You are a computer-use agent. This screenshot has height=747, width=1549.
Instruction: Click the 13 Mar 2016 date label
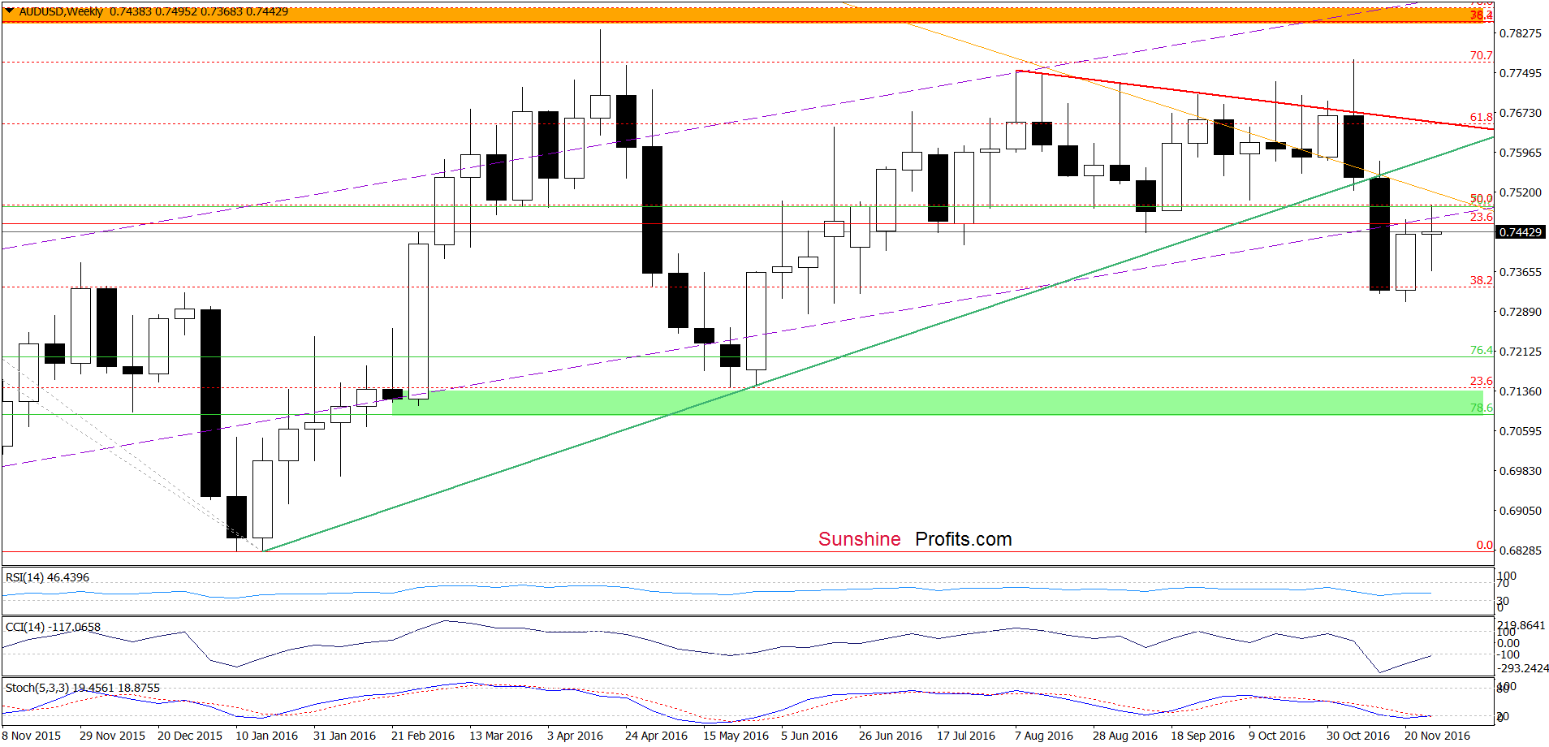click(x=501, y=736)
